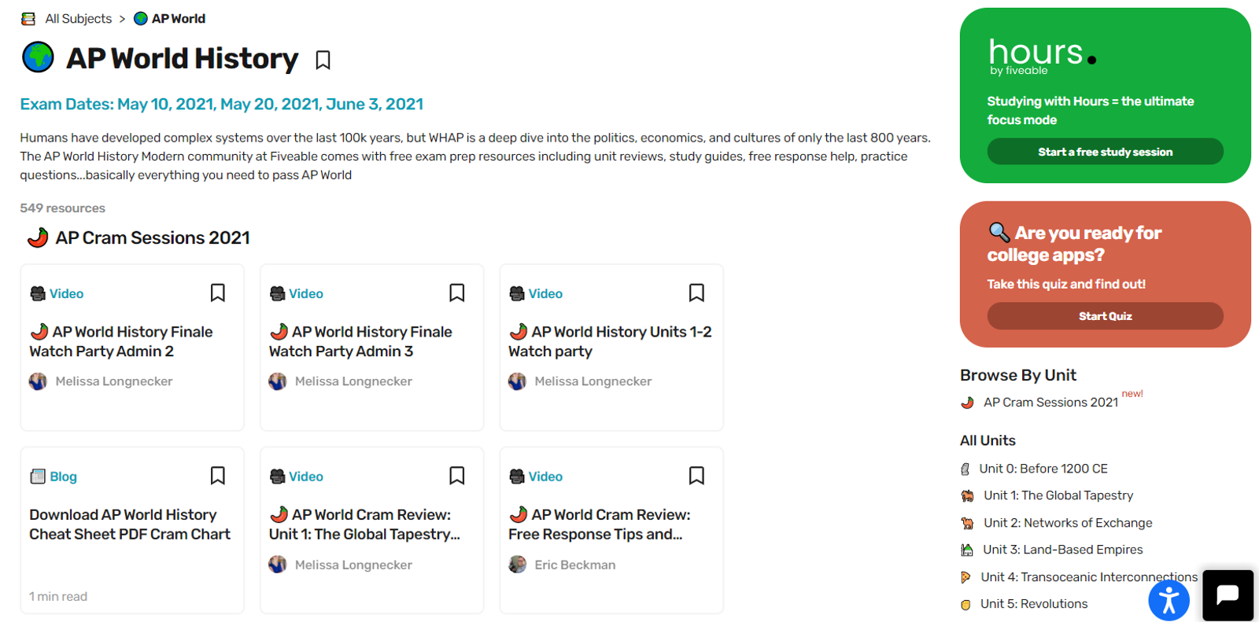1259x622 pixels.
Task: Start a free study session
Action: click(1105, 152)
